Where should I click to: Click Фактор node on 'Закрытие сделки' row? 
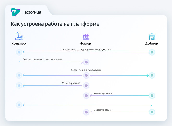[x=86, y=112]
